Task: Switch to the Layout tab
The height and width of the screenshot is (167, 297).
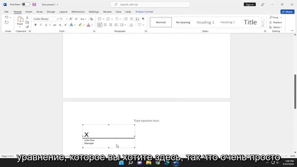Action: 63,12
